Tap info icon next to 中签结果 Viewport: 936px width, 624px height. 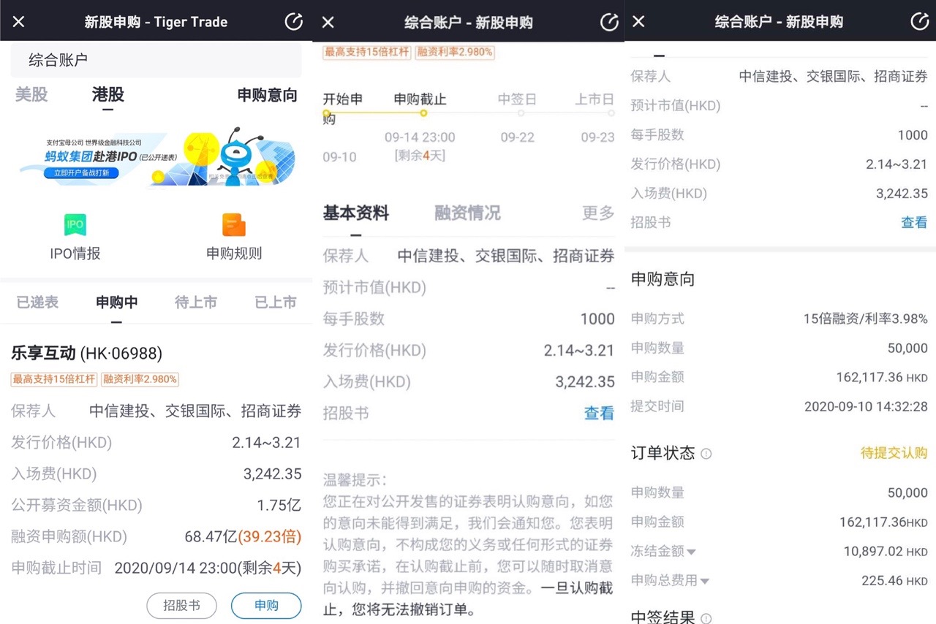pyautogui.click(x=706, y=618)
